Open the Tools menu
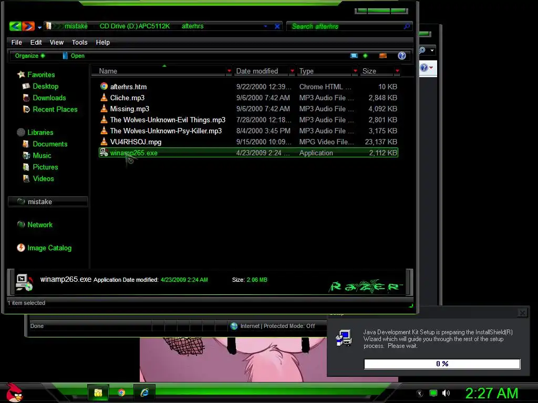538x403 pixels. point(80,42)
